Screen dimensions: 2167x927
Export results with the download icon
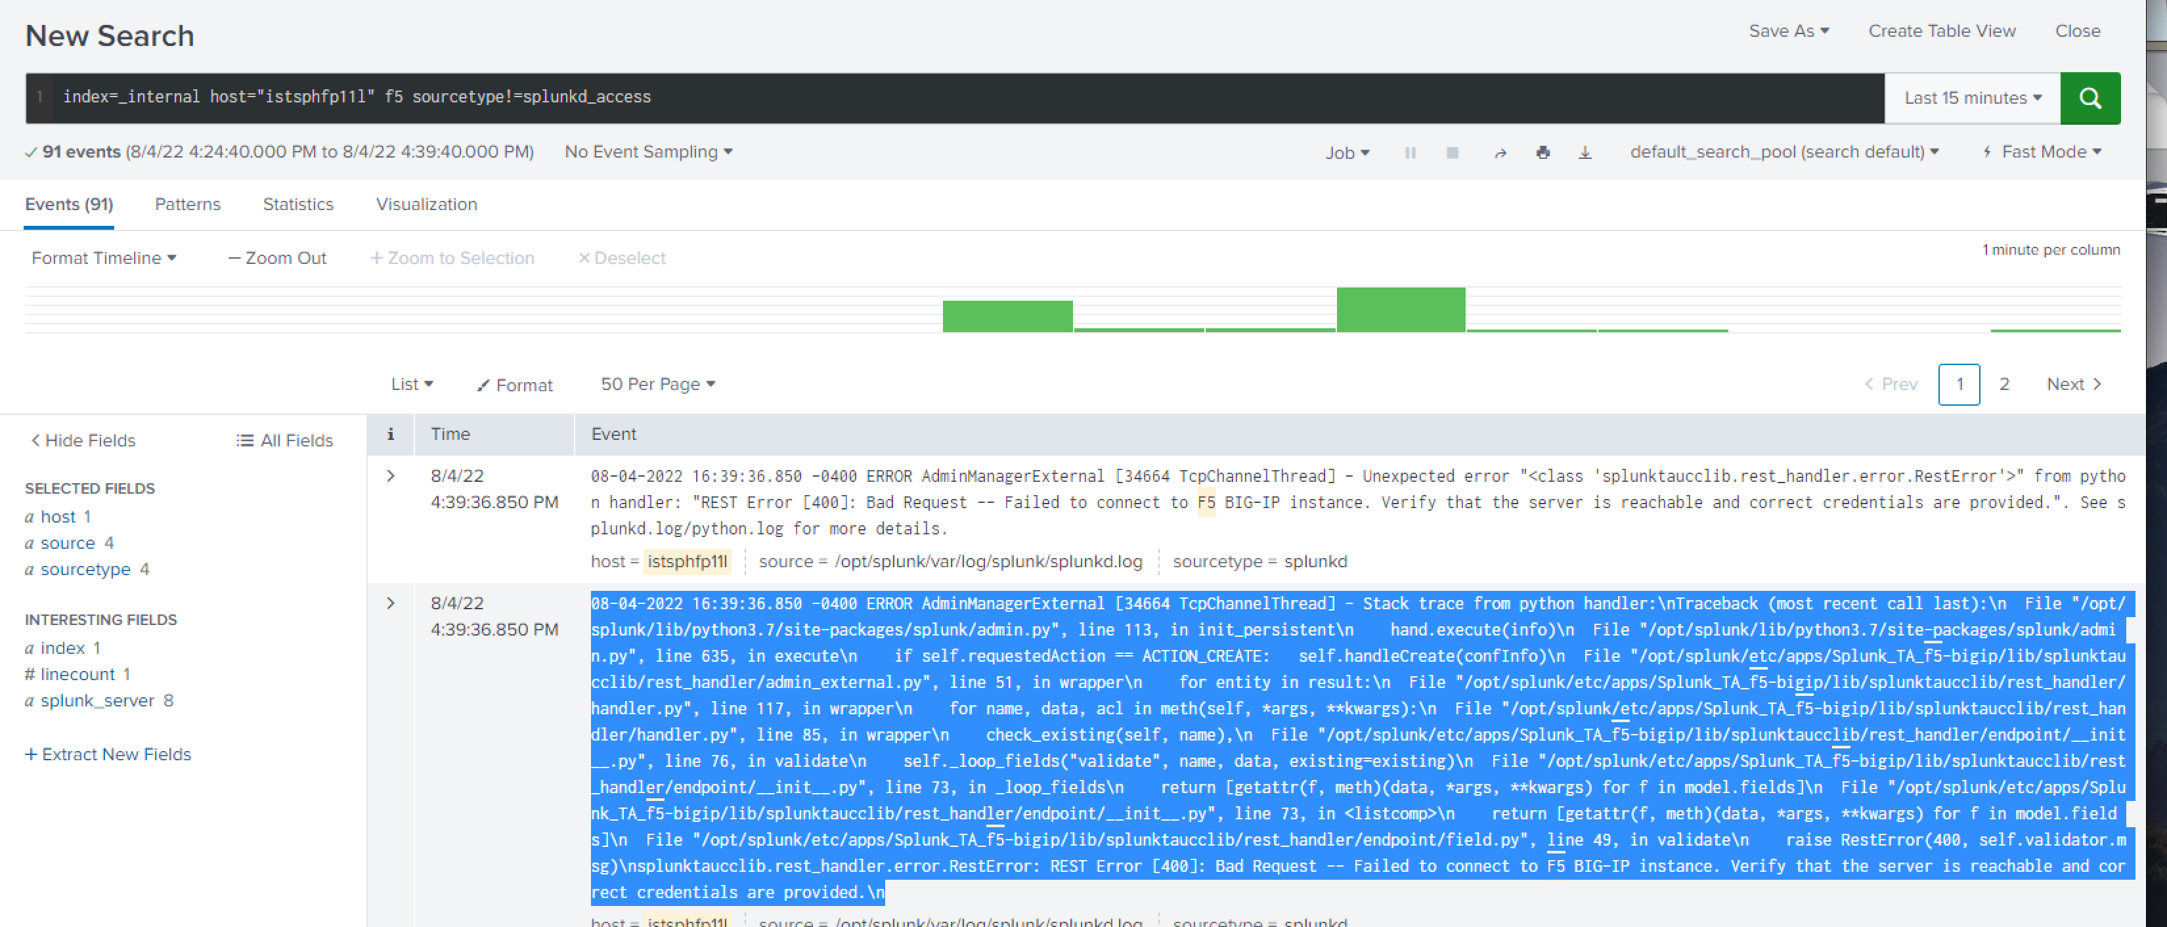pos(1585,153)
